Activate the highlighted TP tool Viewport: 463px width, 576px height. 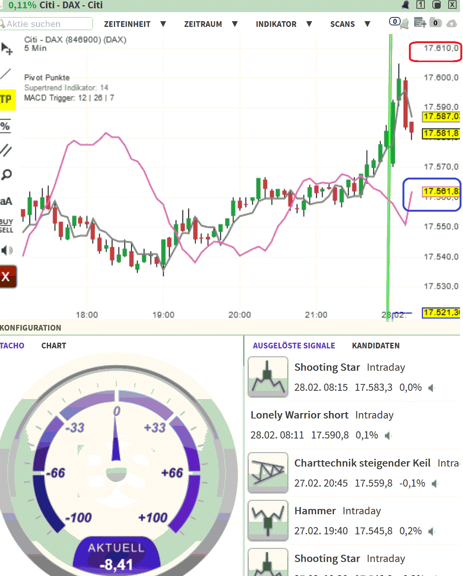click(5, 98)
